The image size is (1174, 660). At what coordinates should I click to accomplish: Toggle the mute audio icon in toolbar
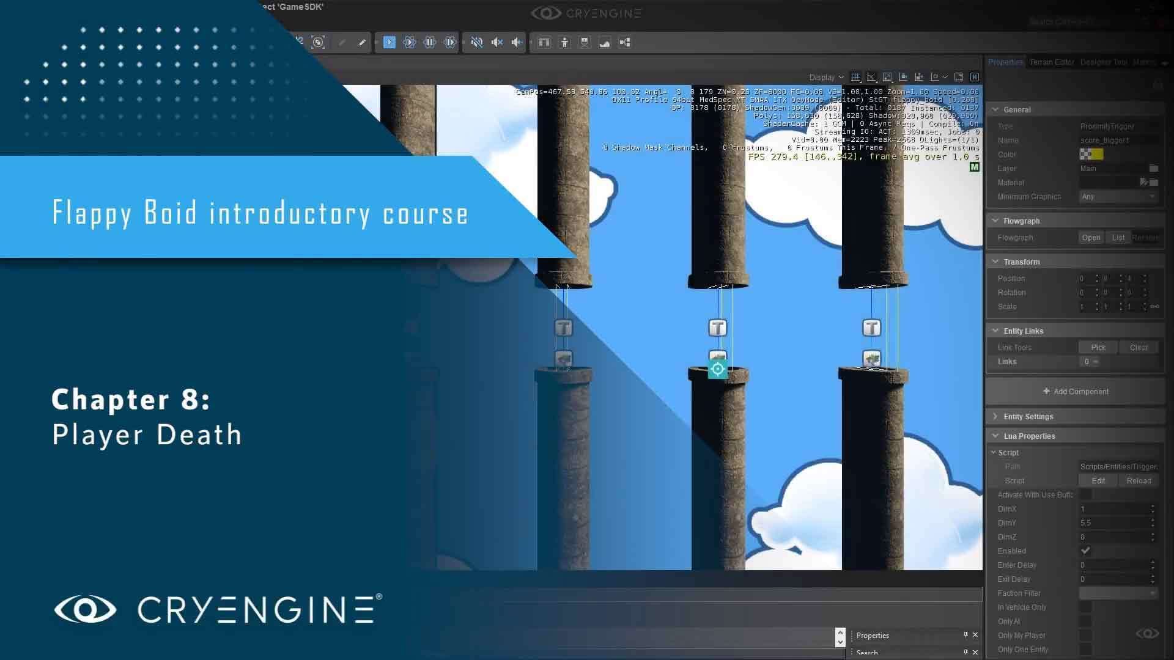pyautogui.click(x=477, y=42)
